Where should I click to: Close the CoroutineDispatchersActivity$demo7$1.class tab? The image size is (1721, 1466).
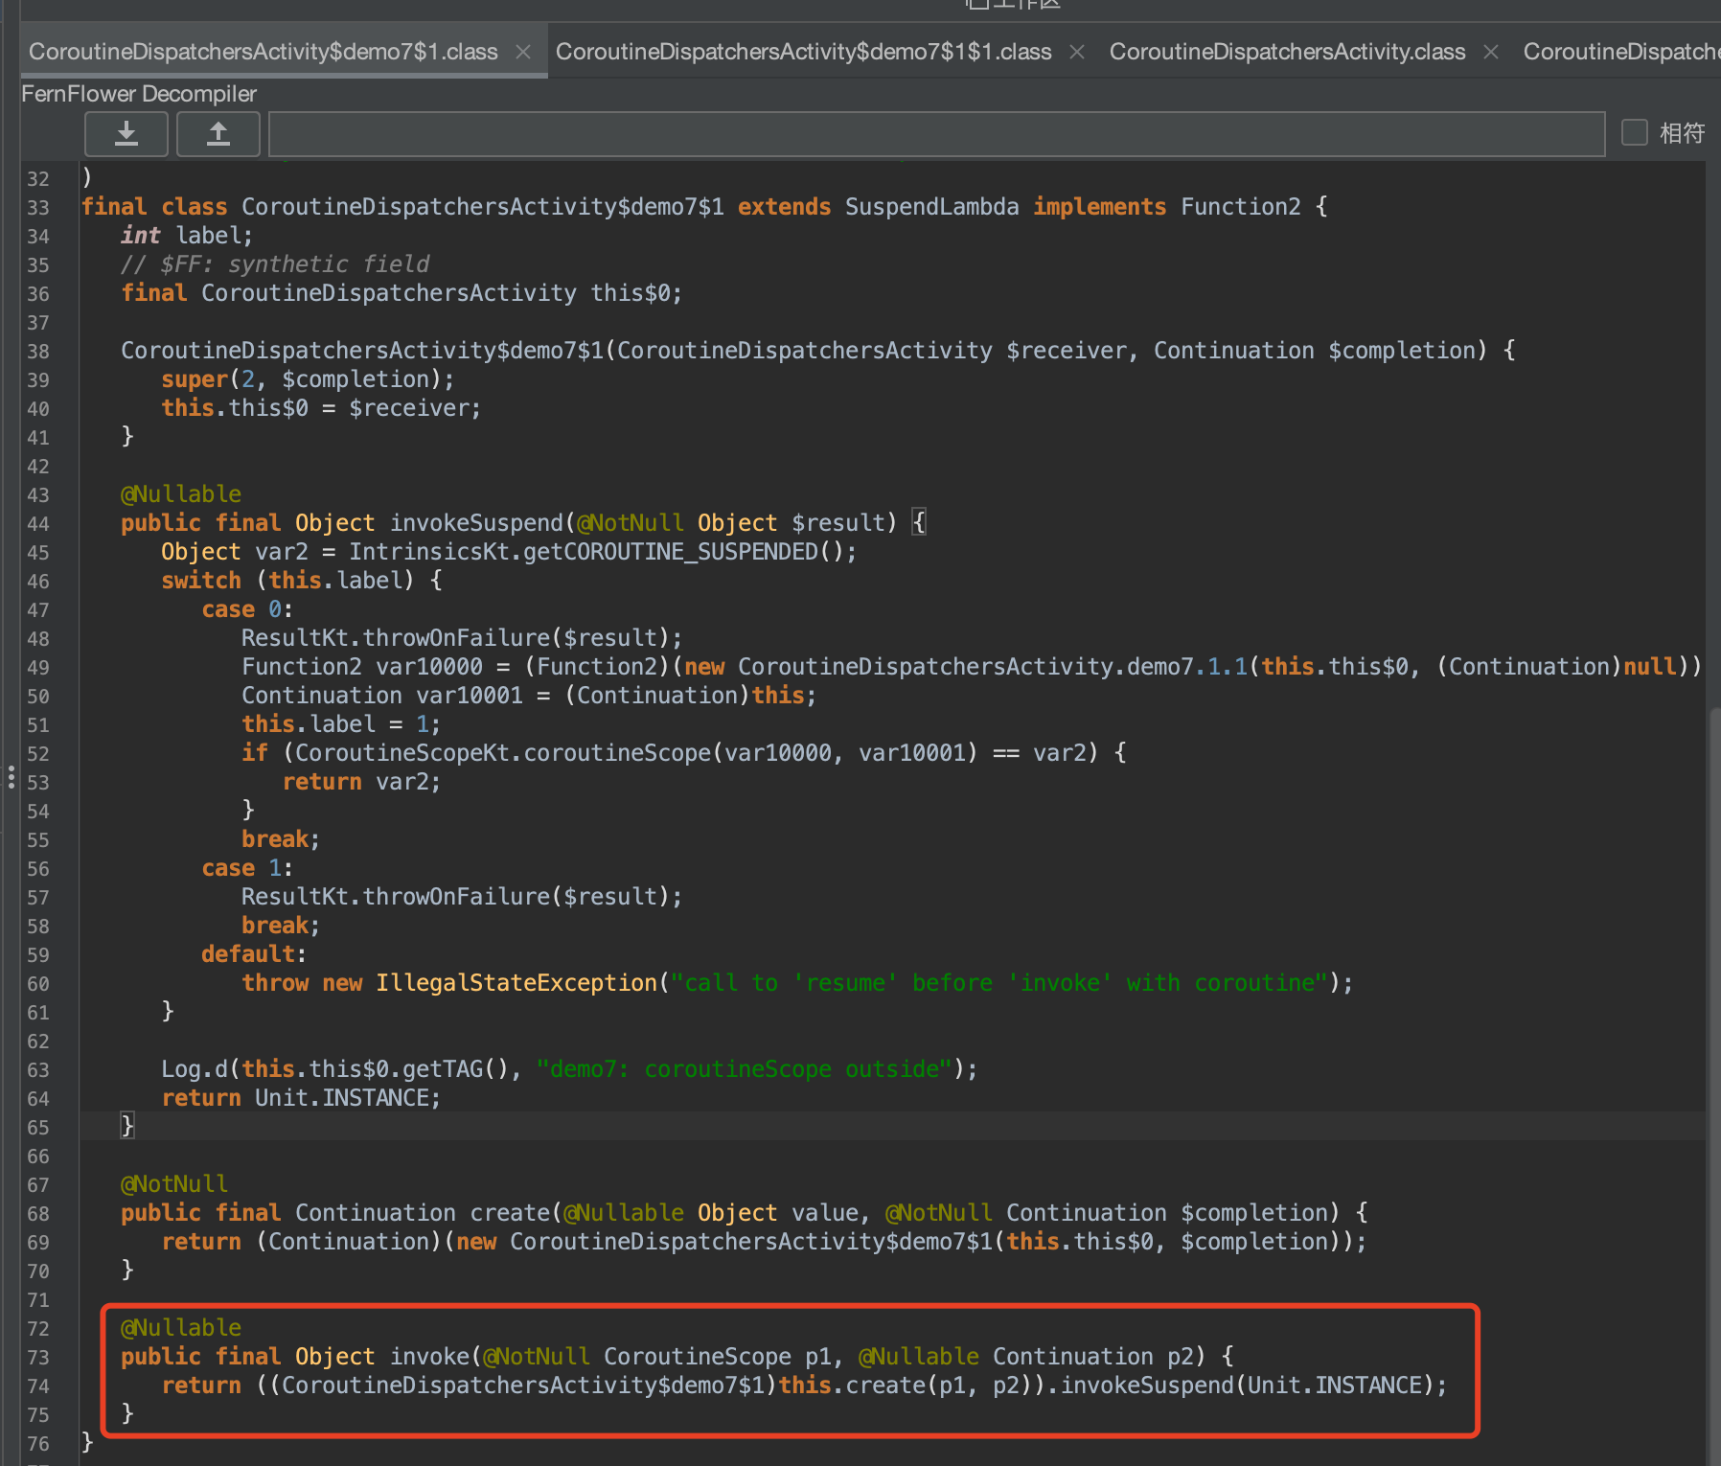coord(523,52)
